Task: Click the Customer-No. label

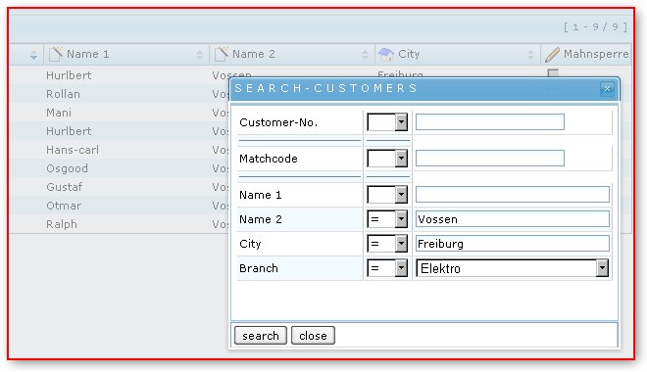Action: tap(278, 122)
